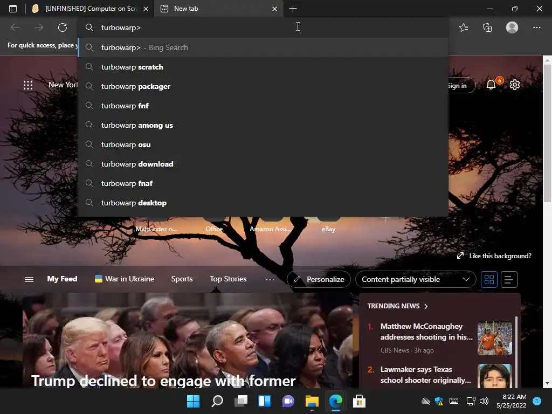Open the Favorites star icon
Screen dimensions: 552x414
[464, 27]
